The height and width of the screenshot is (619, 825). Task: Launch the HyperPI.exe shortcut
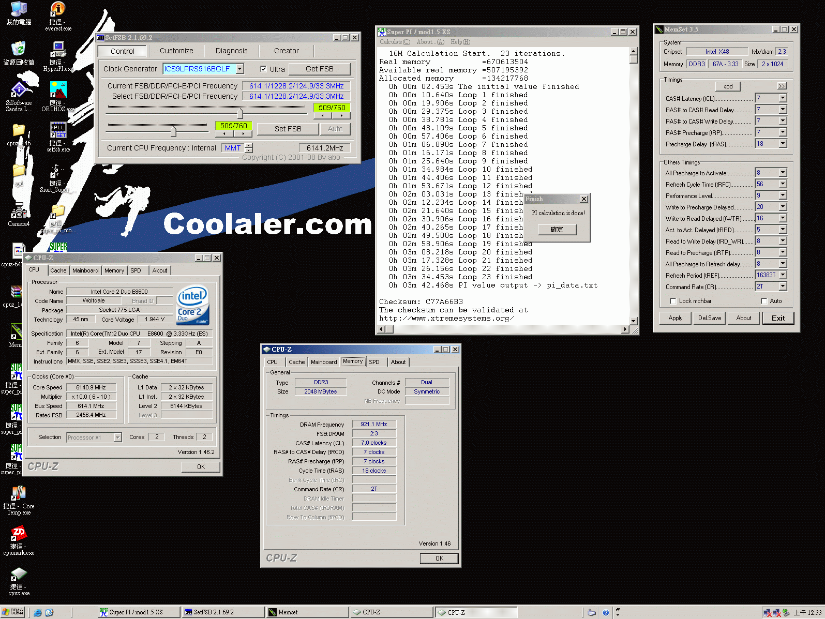tap(58, 49)
